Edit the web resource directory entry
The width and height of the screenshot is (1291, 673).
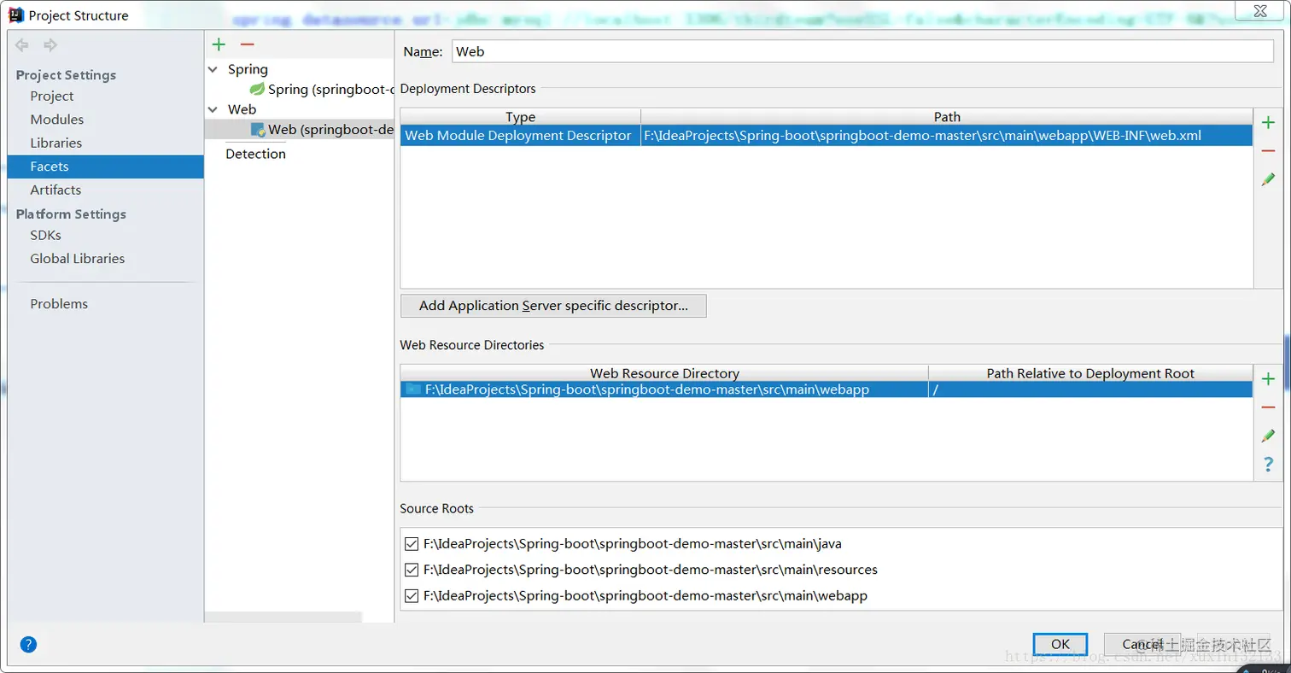[x=1268, y=436]
